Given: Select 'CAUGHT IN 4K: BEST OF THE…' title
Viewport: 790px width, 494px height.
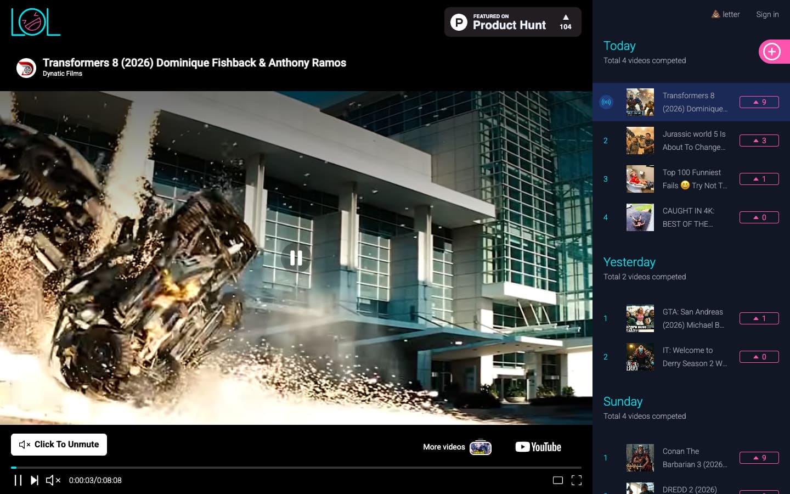Looking at the screenshot, I should [x=689, y=217].
